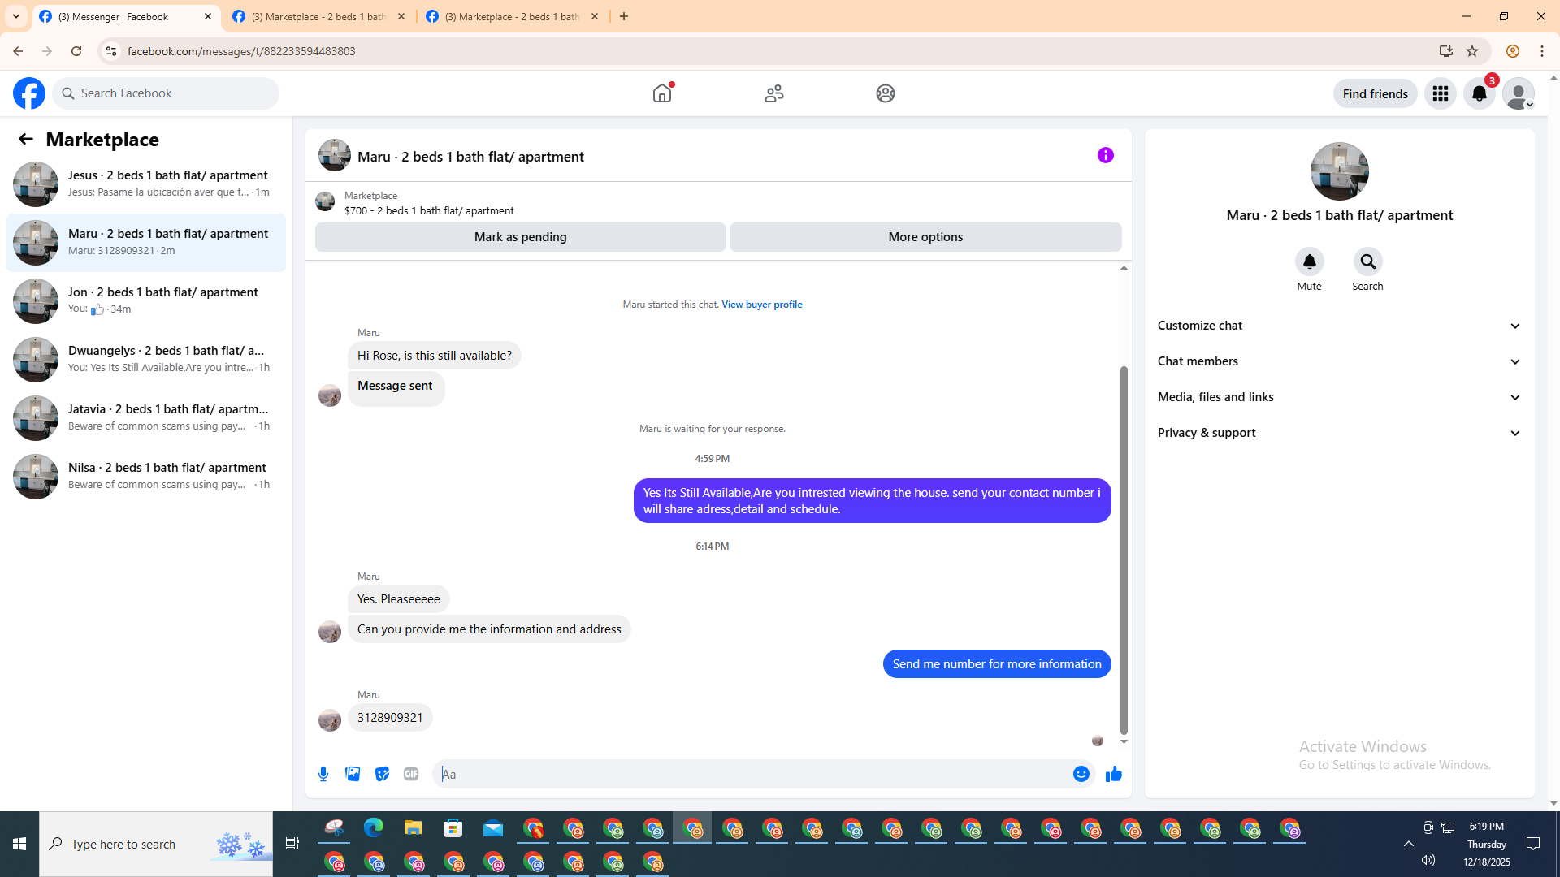Open Jon conversation in chat list

tap(146, 301)
